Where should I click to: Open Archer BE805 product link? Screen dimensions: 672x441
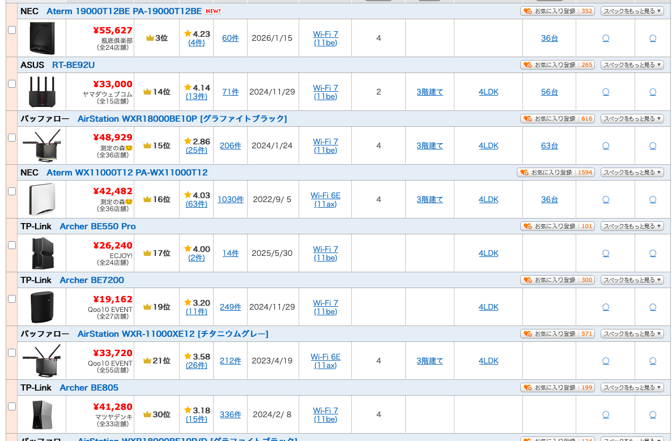tap(89, 387)
